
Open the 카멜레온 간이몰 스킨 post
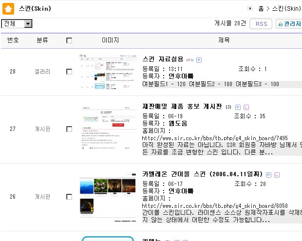pos(202,174)
